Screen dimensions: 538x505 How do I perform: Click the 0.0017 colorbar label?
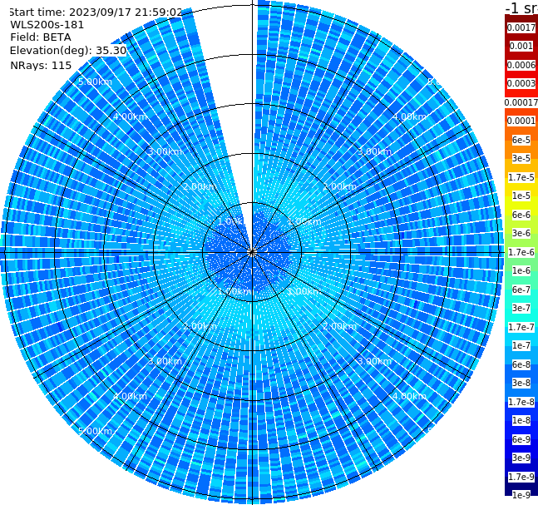(521, 27)
